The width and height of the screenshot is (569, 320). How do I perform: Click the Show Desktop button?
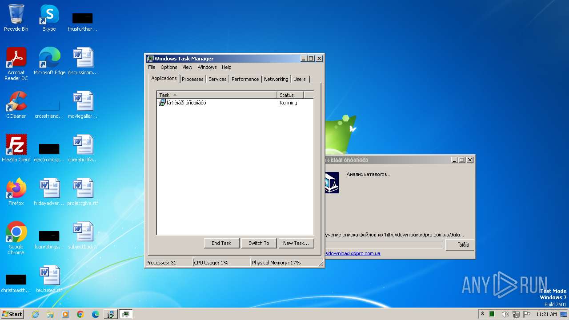coord(564,314)
